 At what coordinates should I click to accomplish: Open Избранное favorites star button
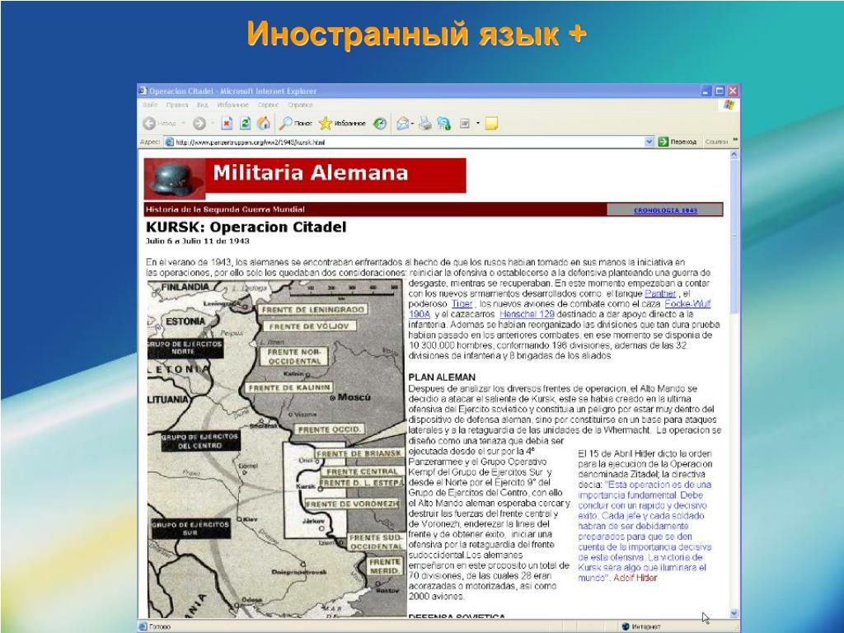click(x=342, y=124)
